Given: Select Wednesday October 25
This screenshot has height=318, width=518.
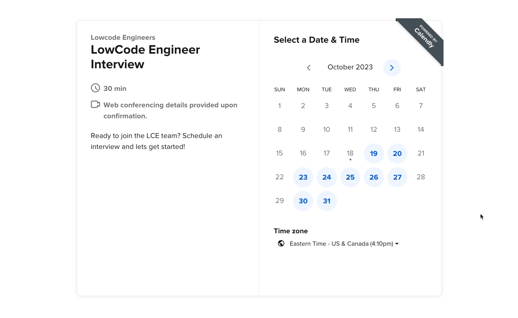Looking at the screenshot, I should tap(350, 177).
